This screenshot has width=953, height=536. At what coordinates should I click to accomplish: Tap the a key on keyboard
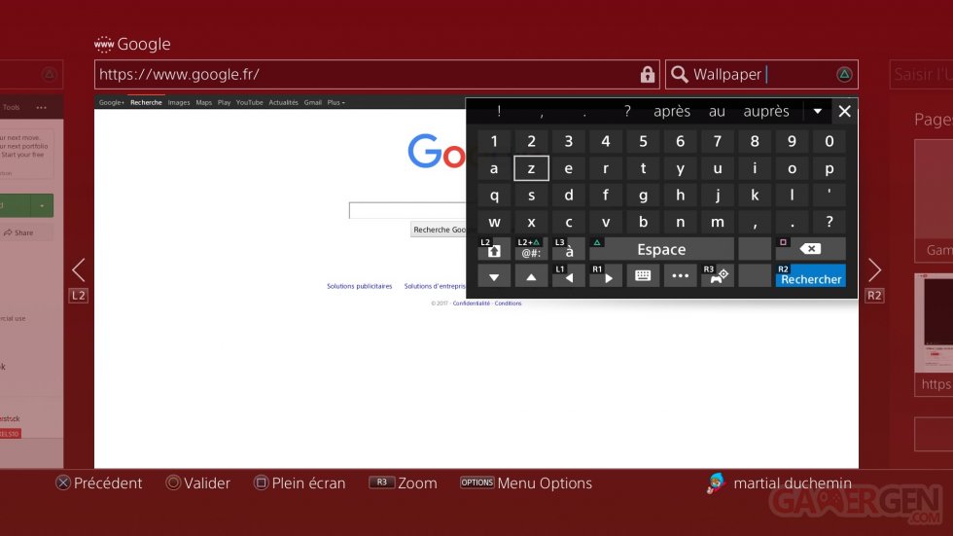point(494,168)
